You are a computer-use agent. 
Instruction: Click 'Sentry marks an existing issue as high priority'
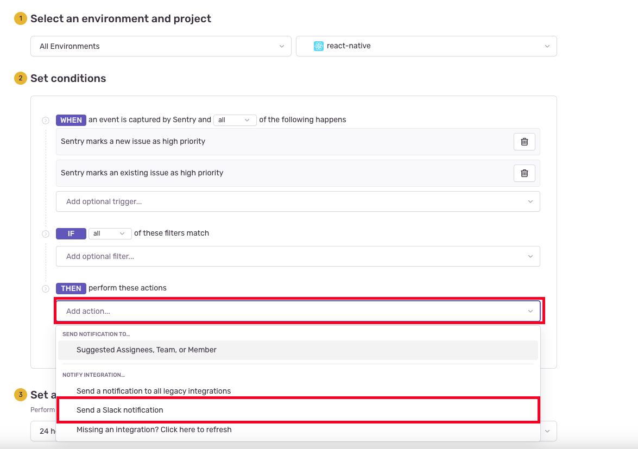(x=142, y=173)
